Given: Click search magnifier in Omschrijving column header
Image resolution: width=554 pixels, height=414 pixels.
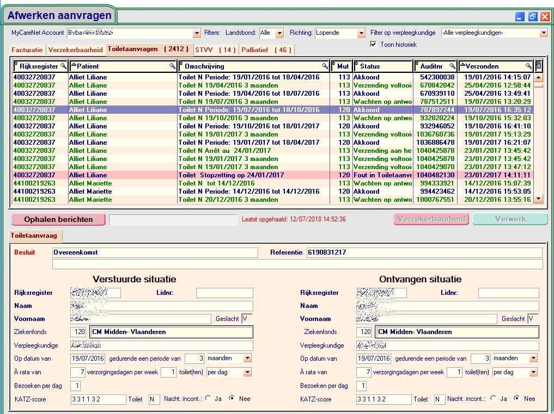Looking at the screenshot, I should click(325, 66).
